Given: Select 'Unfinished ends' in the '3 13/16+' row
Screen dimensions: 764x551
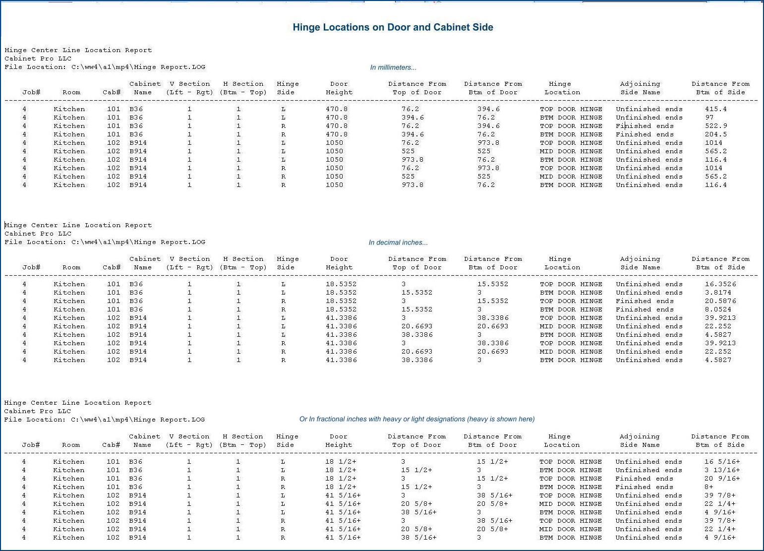Looking at the screenshot, I should pos(648,470).
